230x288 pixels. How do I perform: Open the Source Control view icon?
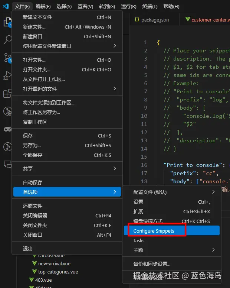(x=7, y=58)
